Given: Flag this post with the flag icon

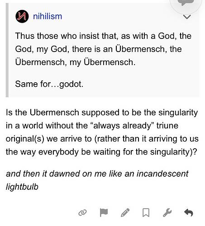Looking at the screenshot, I should pos(104,212).
